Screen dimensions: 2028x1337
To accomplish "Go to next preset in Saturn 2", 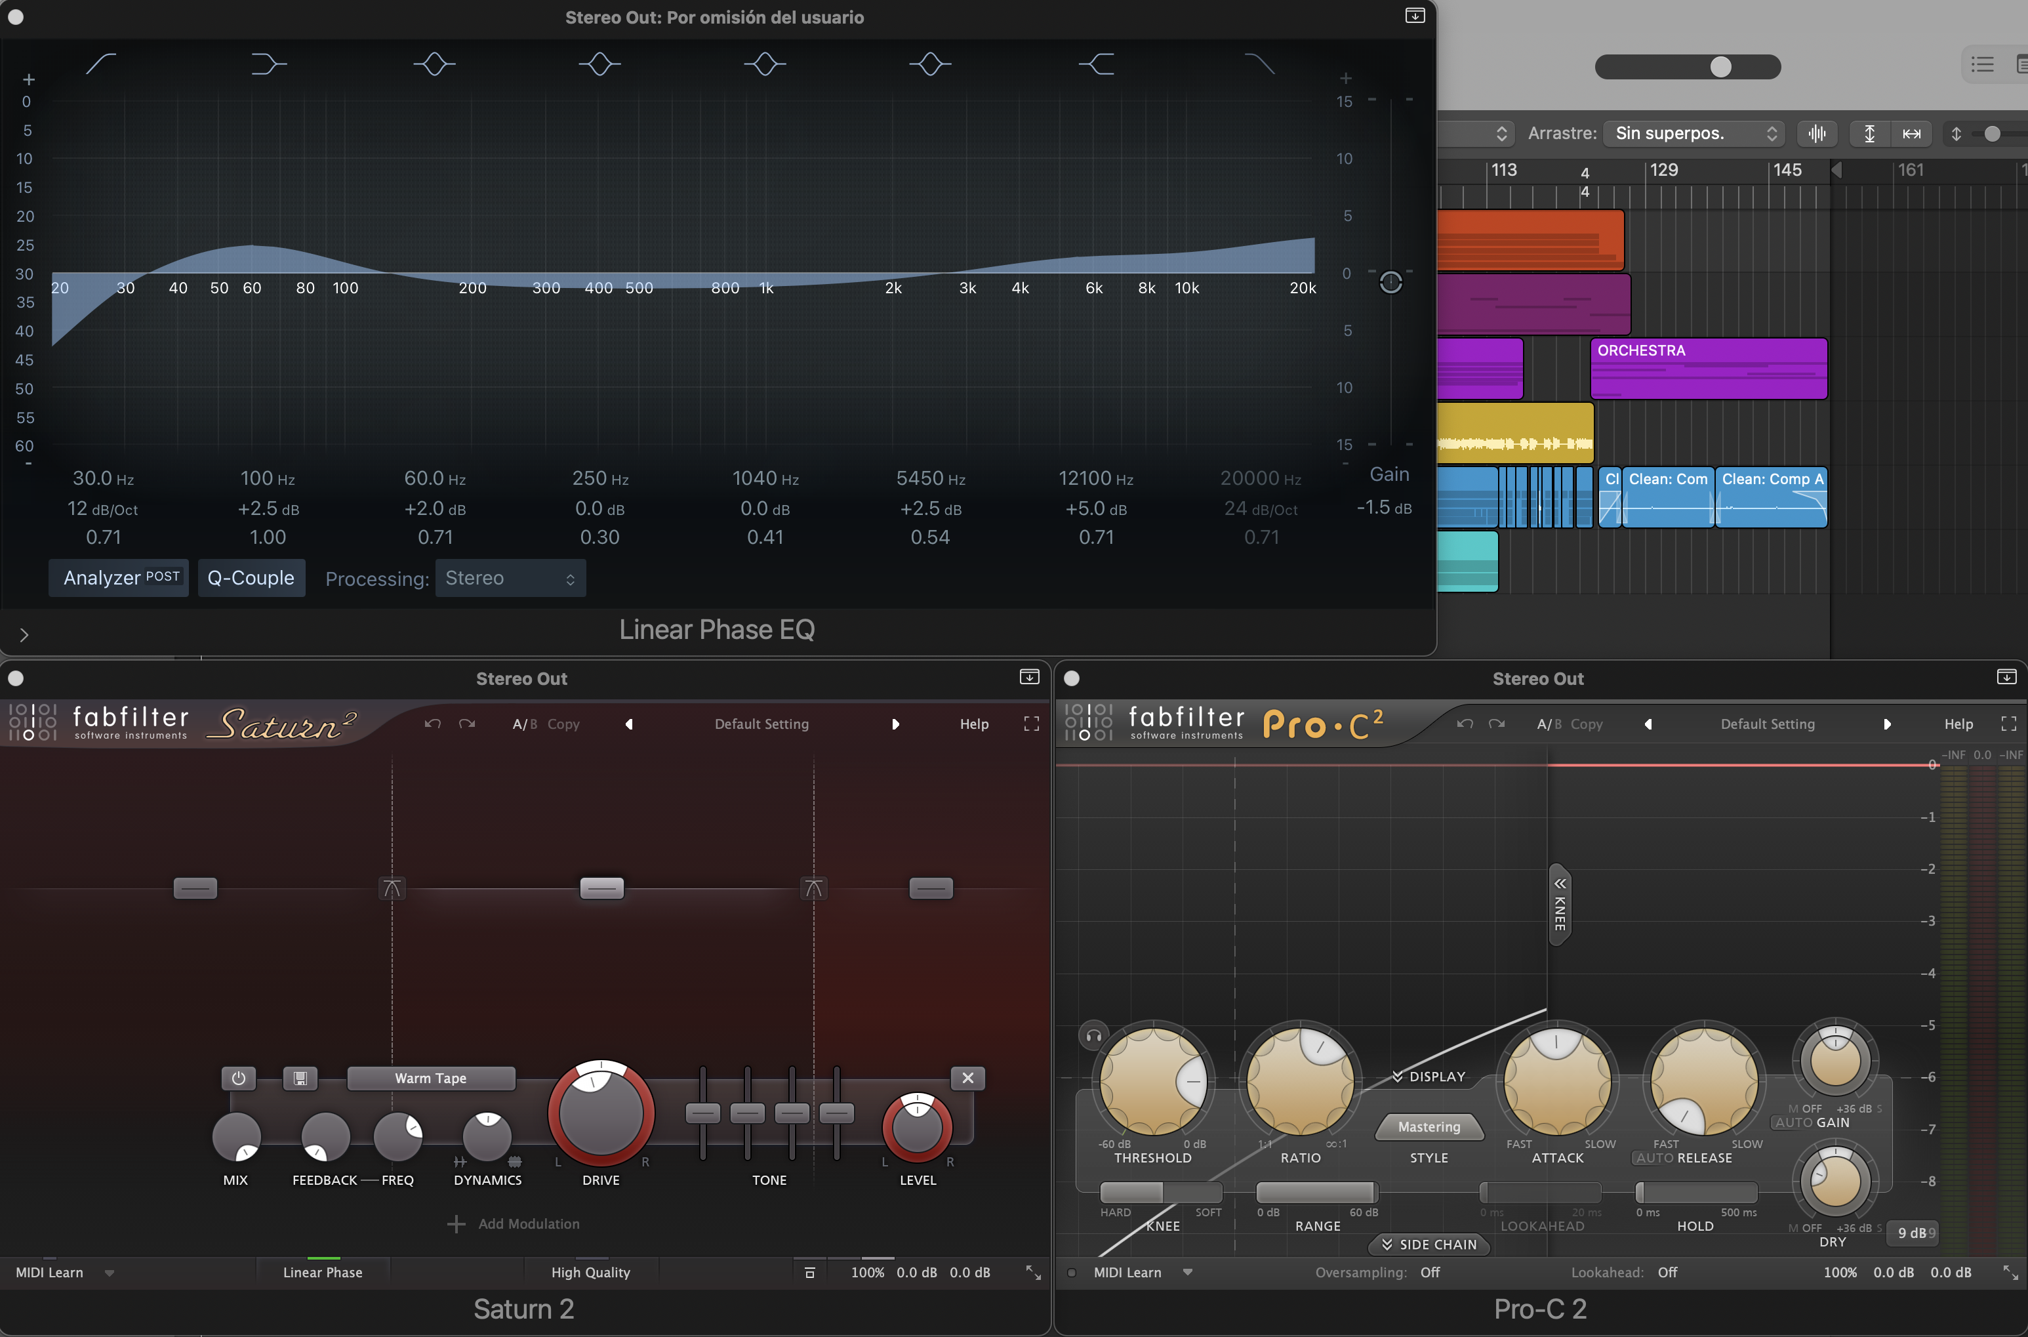I will 895,724.
